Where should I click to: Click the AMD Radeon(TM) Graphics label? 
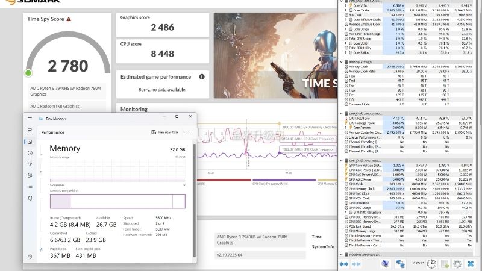(x=55, y=107)
